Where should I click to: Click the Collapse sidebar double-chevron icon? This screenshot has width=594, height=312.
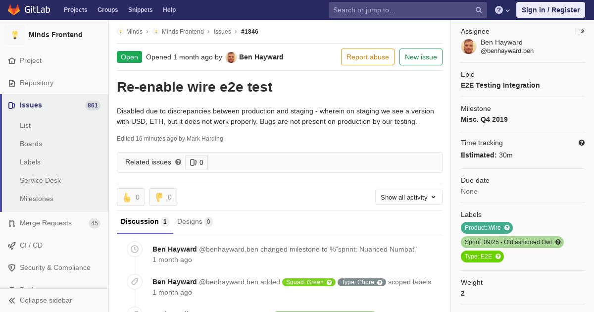pyautogui.click(x=12, y=300)
